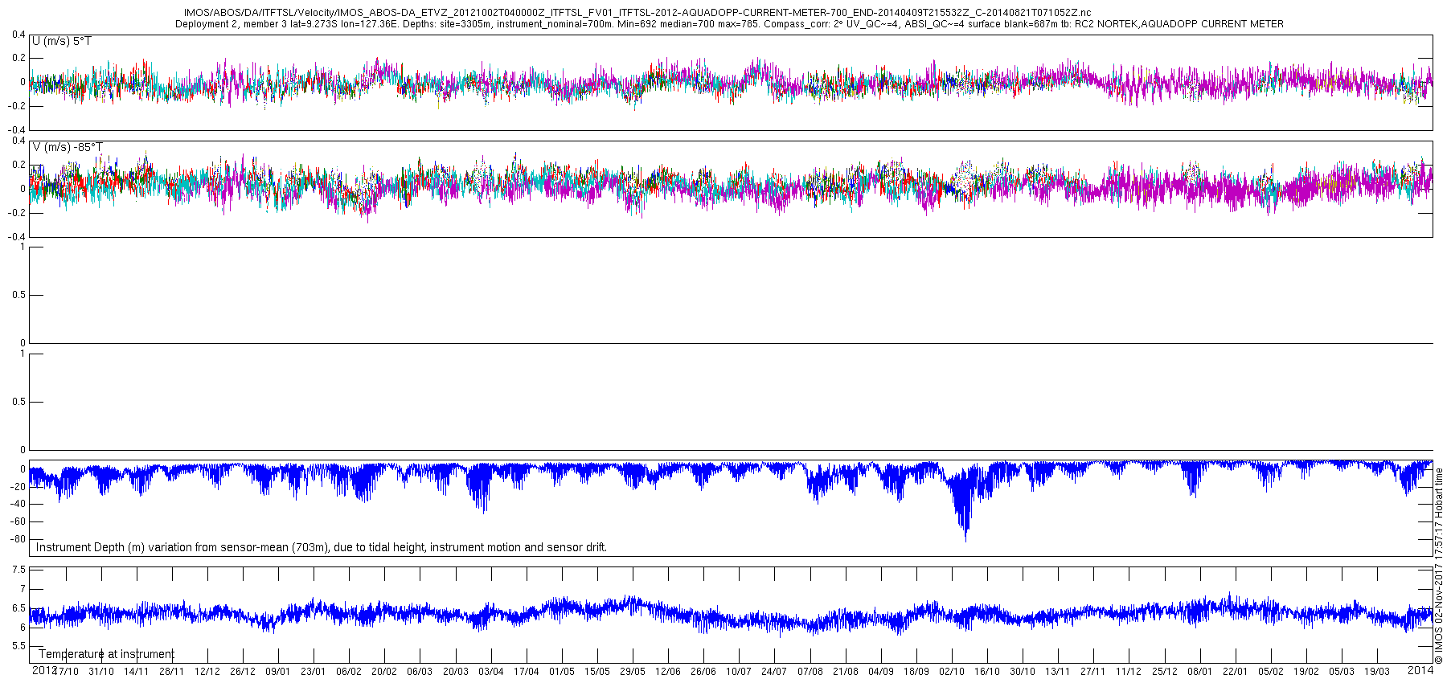Click the '0.4' tick on the U velocity axis
1447x683 pixels.
[19, 35]
